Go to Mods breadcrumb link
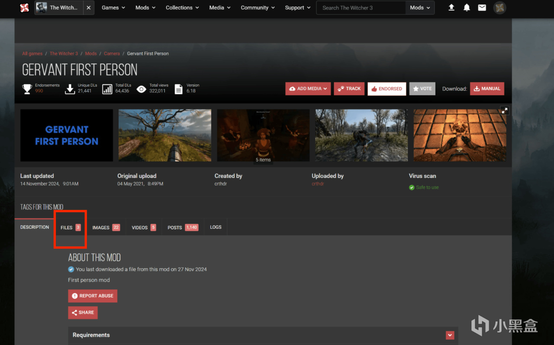Screen dimensions: 554x345 pyautogui.click(x=91, y=54)
